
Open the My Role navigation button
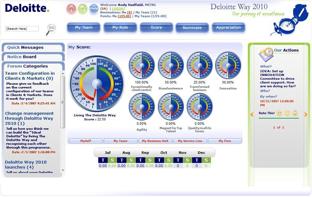coord(120,28)
